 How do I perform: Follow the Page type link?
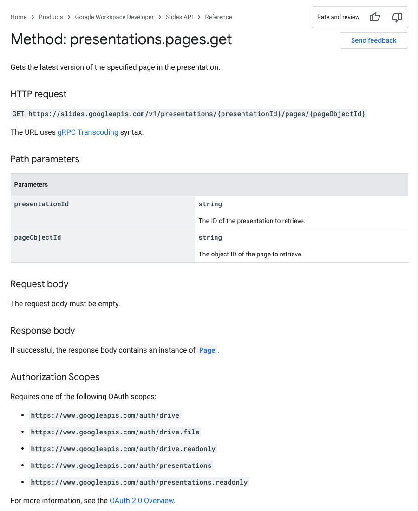tap(207, 350)
